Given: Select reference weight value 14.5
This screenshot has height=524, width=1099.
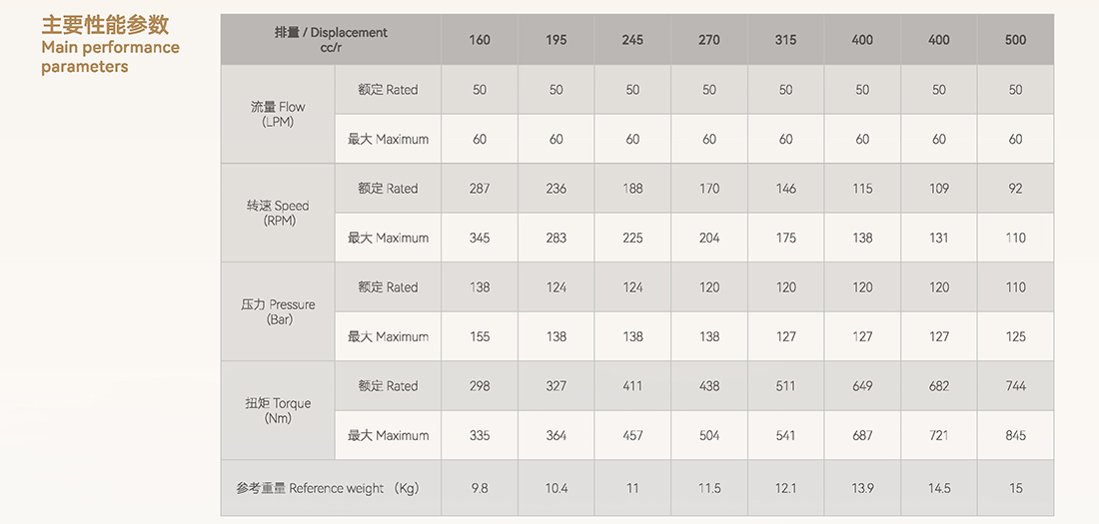Looking at the screenshot, I should [x=939, y=488].
